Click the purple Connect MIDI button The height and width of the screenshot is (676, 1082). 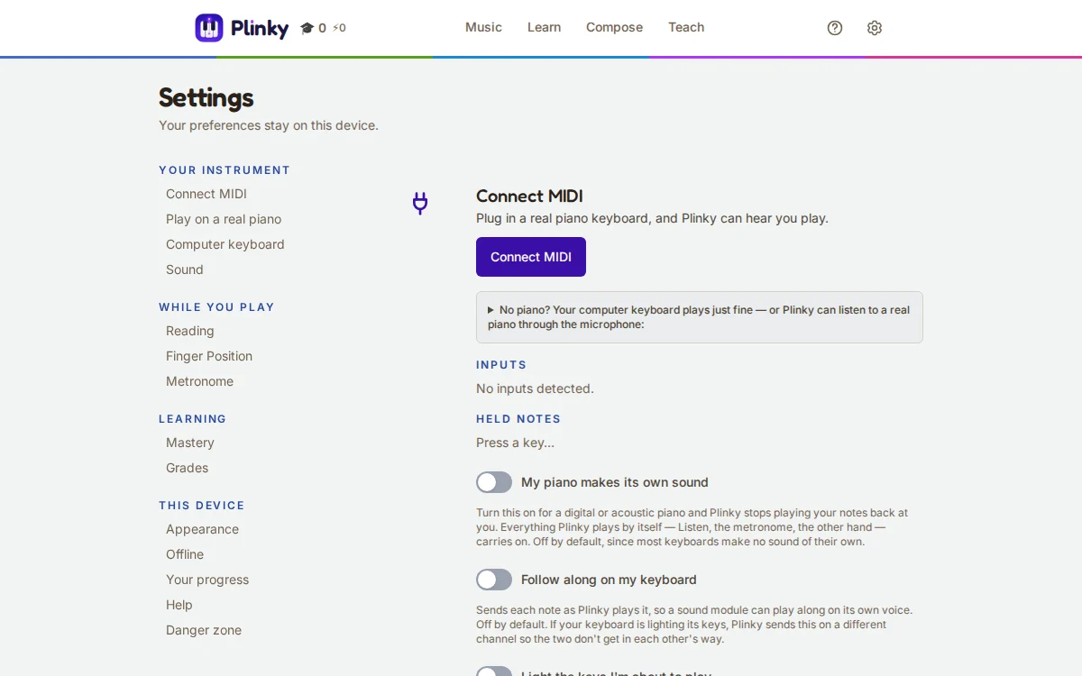[x=531, y=257]
